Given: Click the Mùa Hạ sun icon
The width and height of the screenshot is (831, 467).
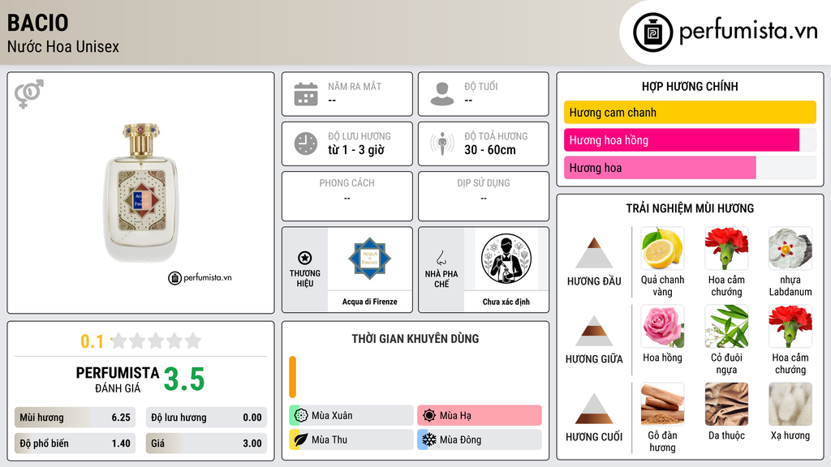Looking at the screenshot, I should point(429,416).
